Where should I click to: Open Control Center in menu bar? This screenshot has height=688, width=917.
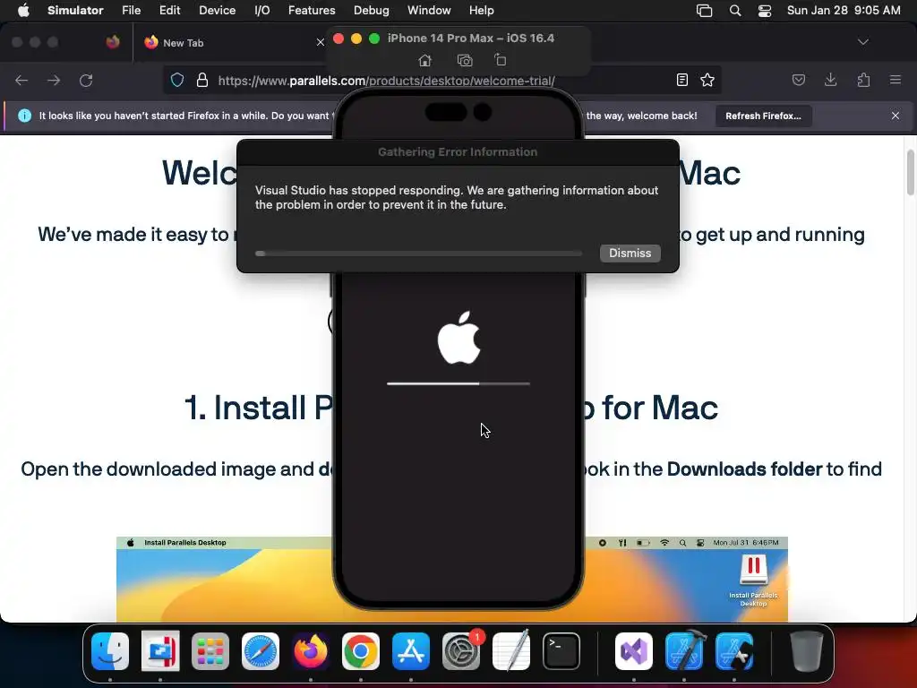click(x=765, y=11)
